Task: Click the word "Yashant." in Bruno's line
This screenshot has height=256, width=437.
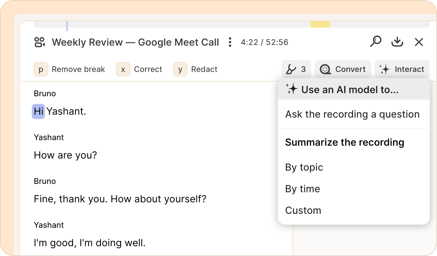Action: (x=66, y=111)
